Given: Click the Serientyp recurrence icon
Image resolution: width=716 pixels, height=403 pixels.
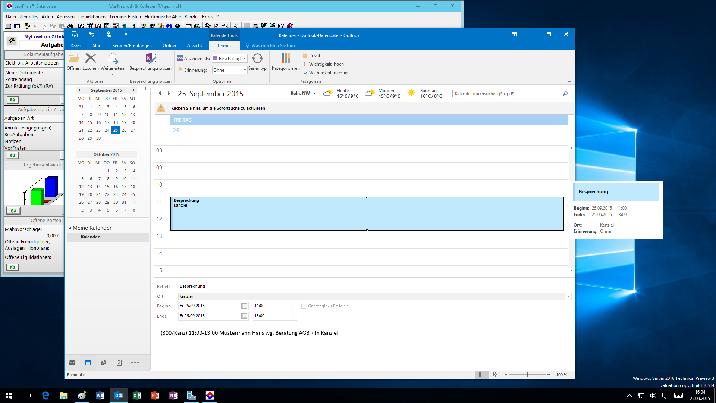Looking at the screenshot, I should (257, 59).
